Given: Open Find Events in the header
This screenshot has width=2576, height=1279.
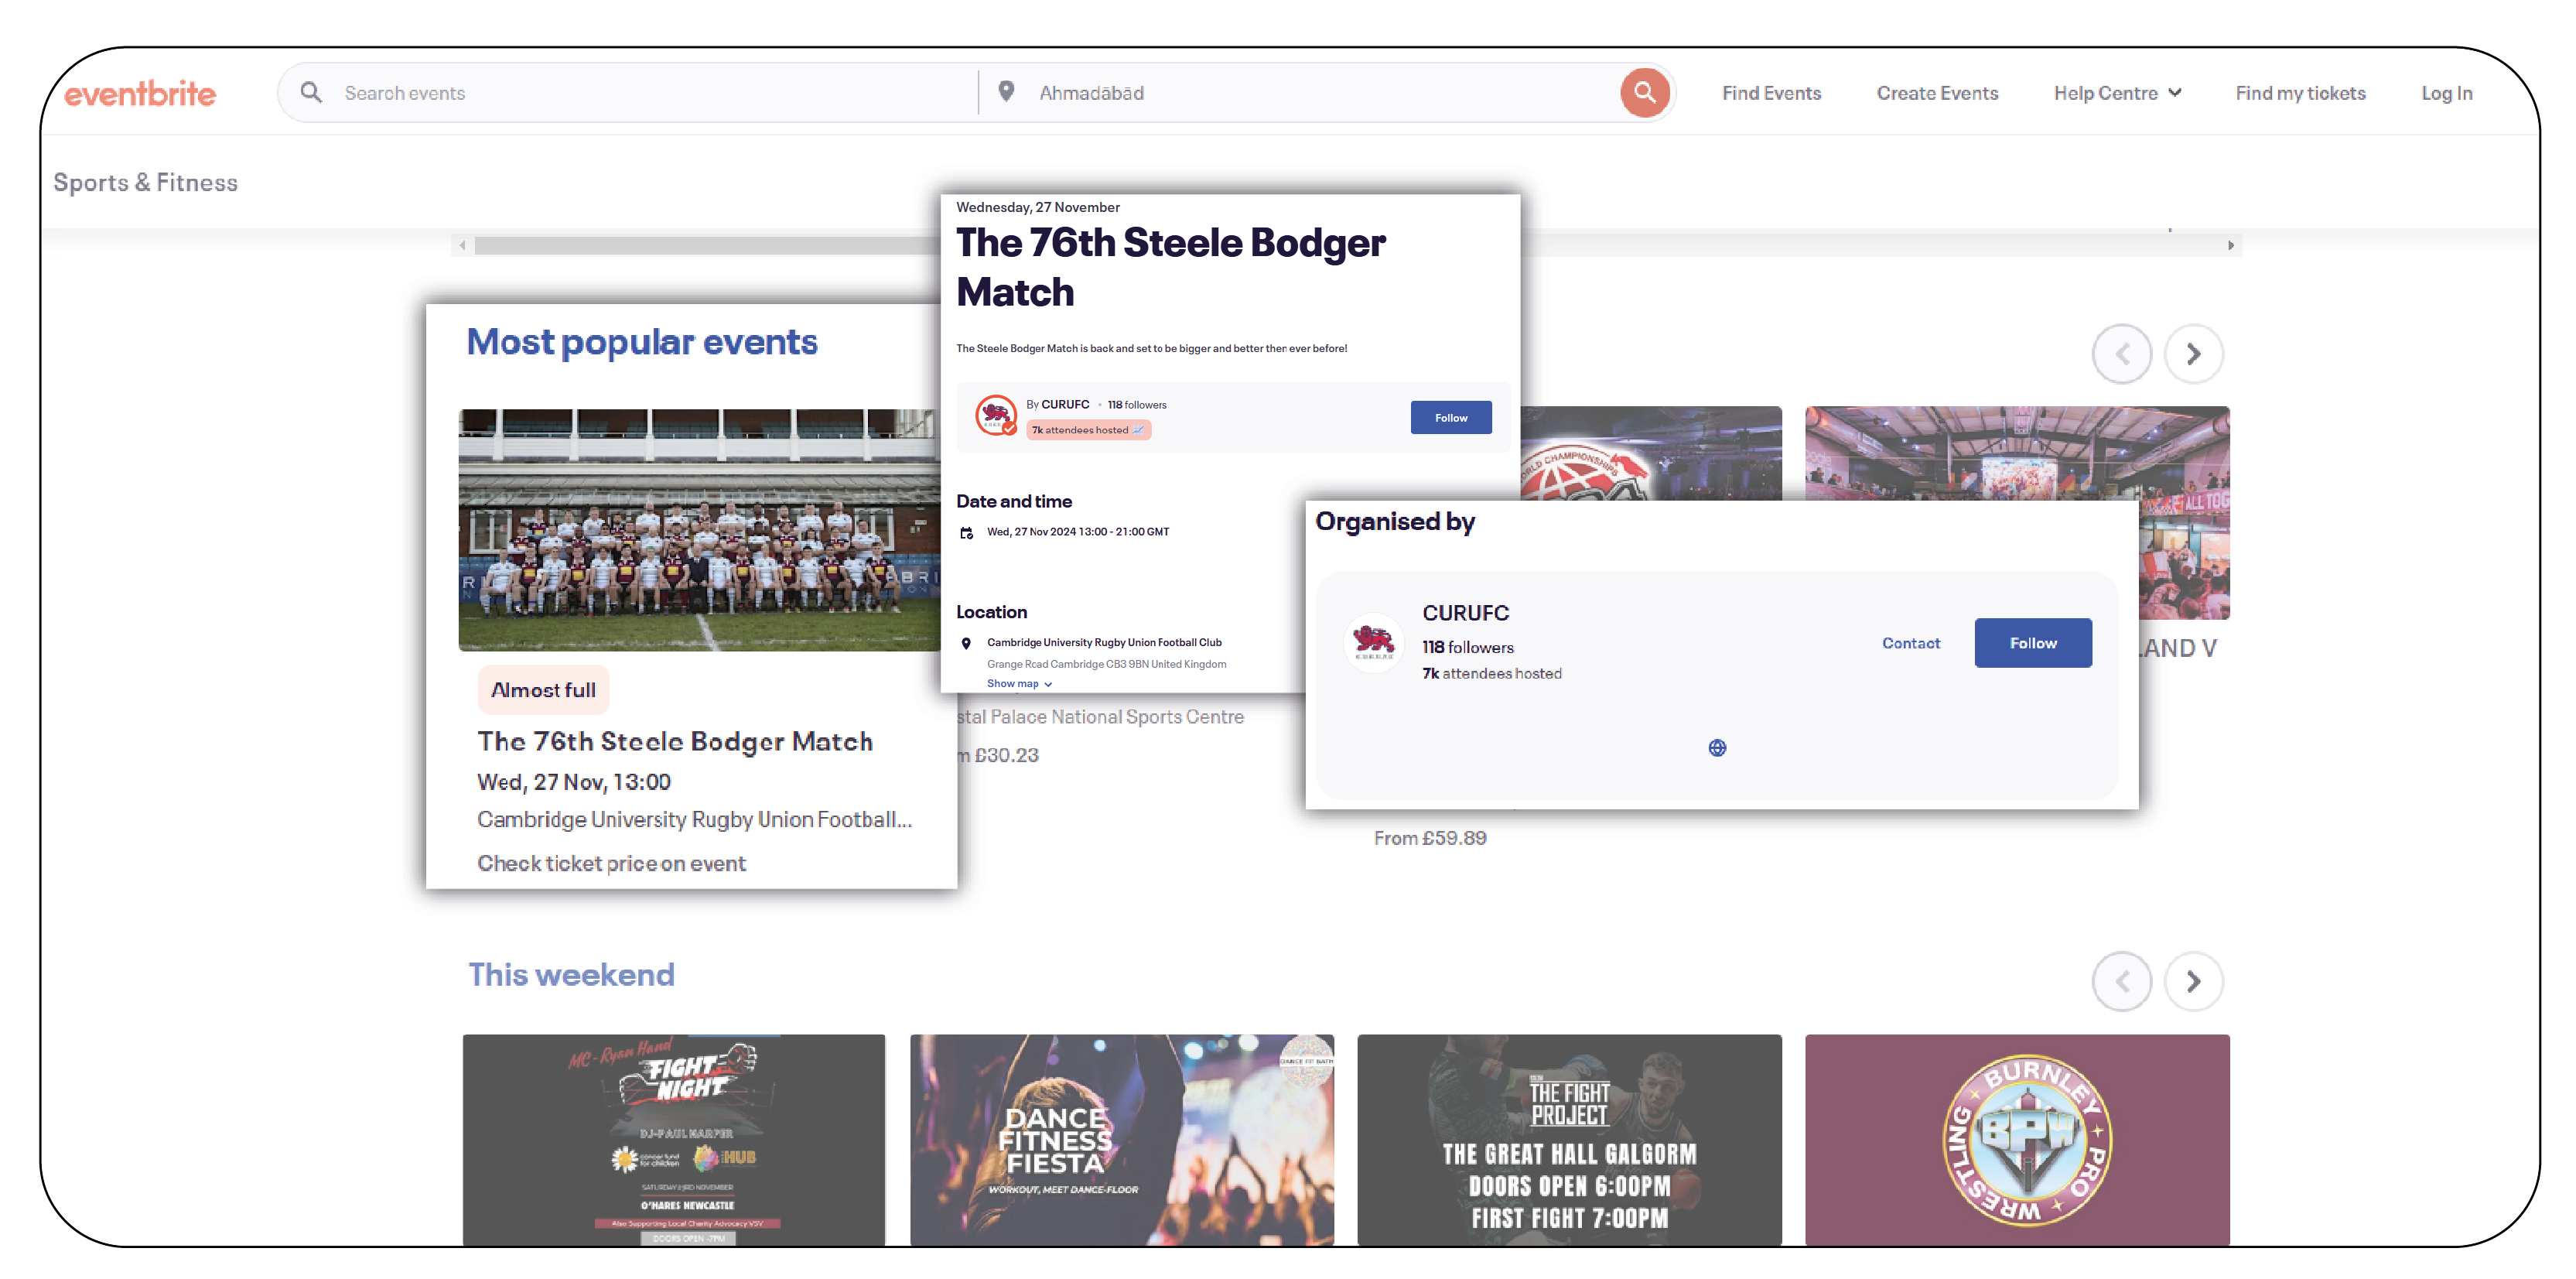Looking at the screenshot, I should pos(1771,93).
